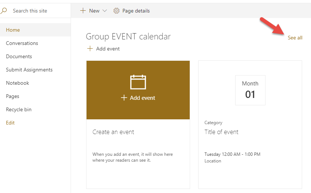Click See all events link
The height and width of the screenshot is (193, 311).
(x=295, y=38)
